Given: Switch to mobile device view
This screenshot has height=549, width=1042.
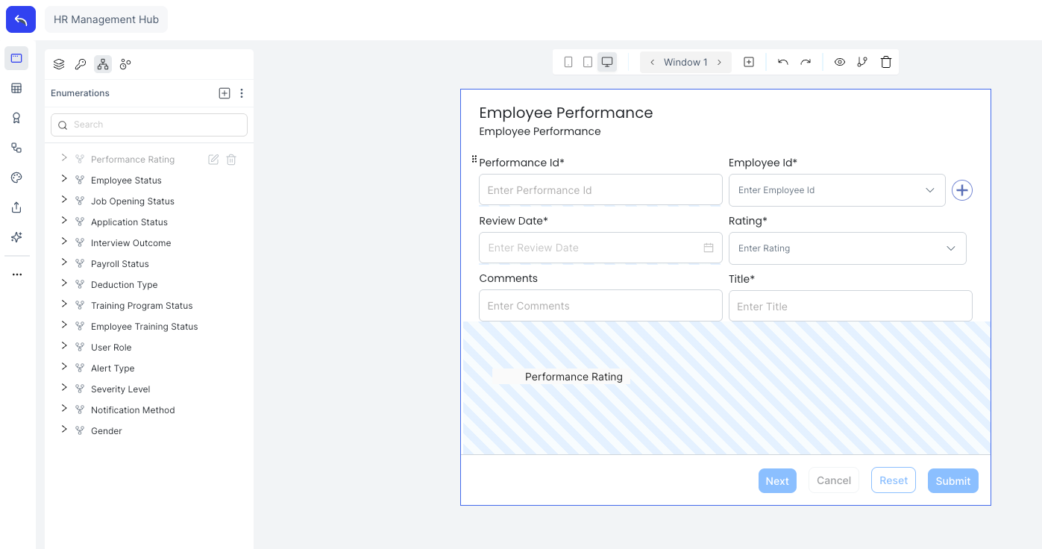Looking at the screenshot, I should pyautogui.click(x=568, y=63).
